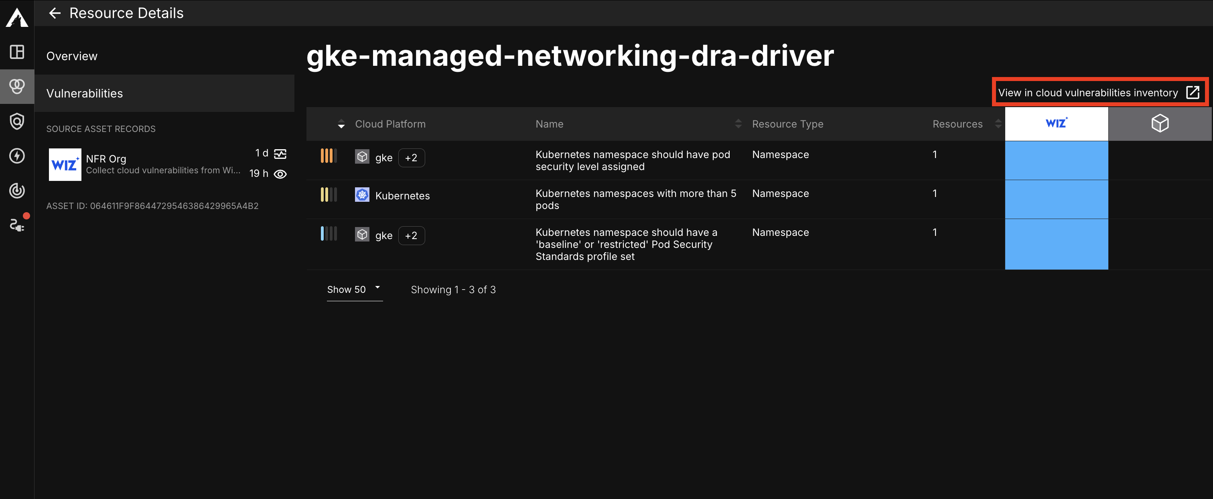Click Namespace type in pod security level row

780,154
